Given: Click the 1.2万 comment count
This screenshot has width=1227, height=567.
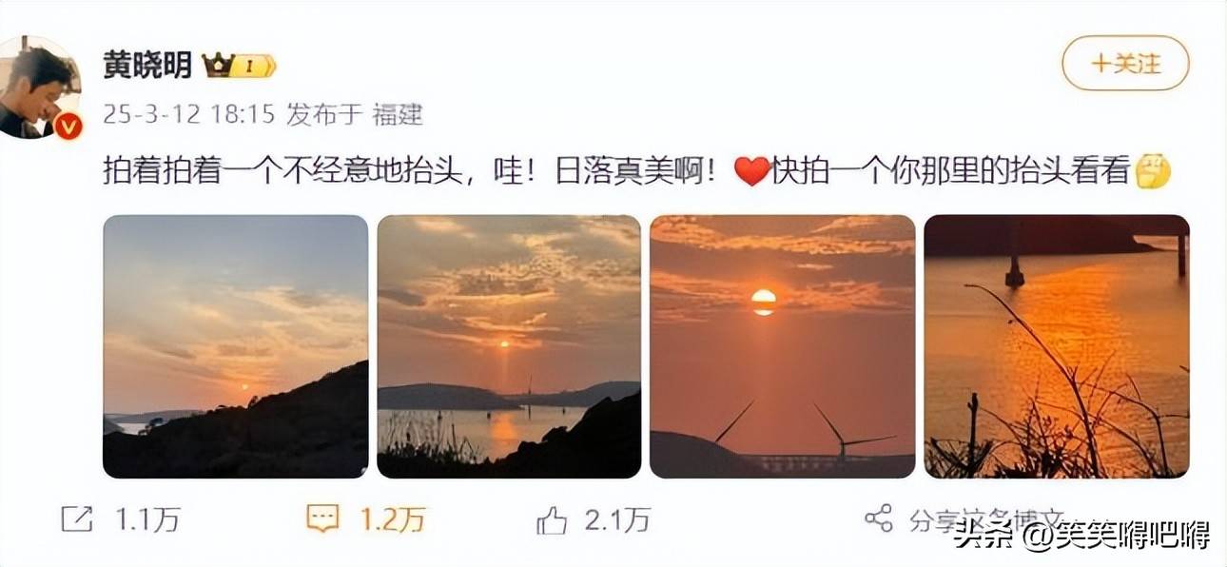Looking at the screenshot, I should point(391,519).
